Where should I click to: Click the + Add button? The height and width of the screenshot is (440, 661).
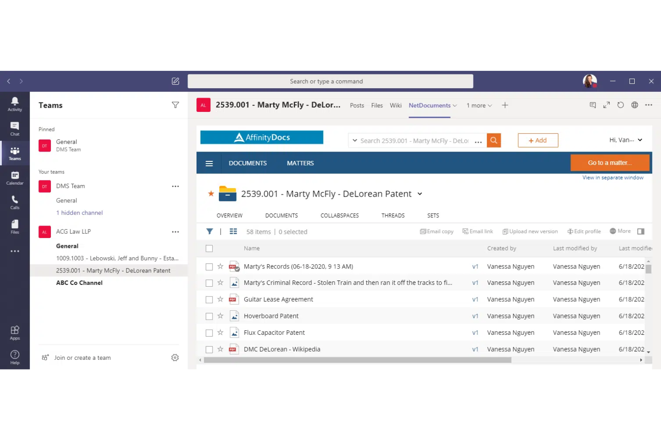(538, 140)
